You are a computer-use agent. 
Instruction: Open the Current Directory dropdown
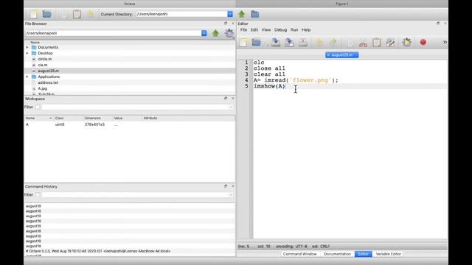[x=230, y=14]
